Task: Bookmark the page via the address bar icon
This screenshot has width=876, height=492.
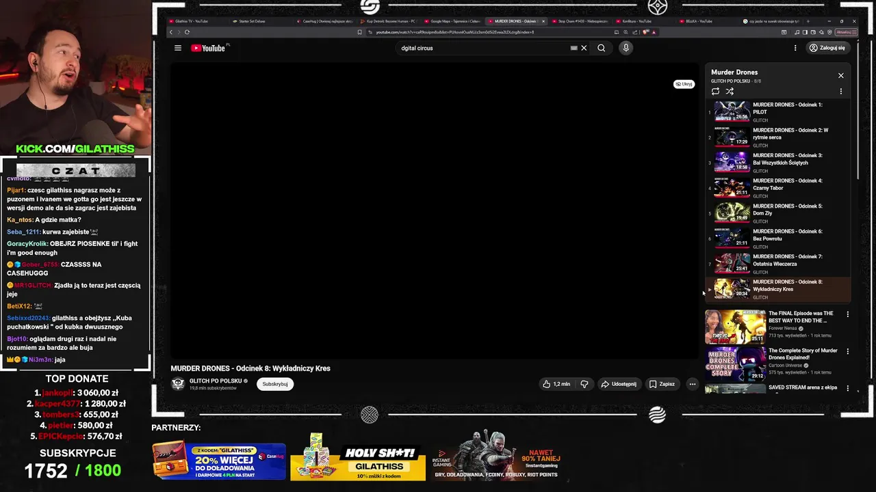Action: click(x=360, y=32)
